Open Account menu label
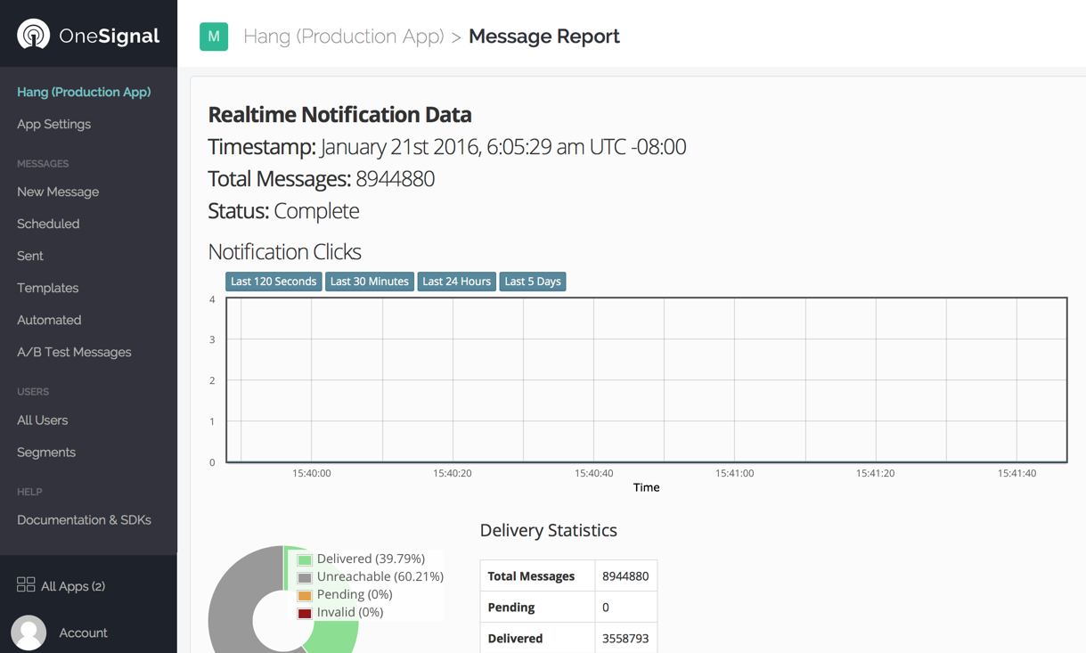The image size is (1086, 653). click(83, 633)
